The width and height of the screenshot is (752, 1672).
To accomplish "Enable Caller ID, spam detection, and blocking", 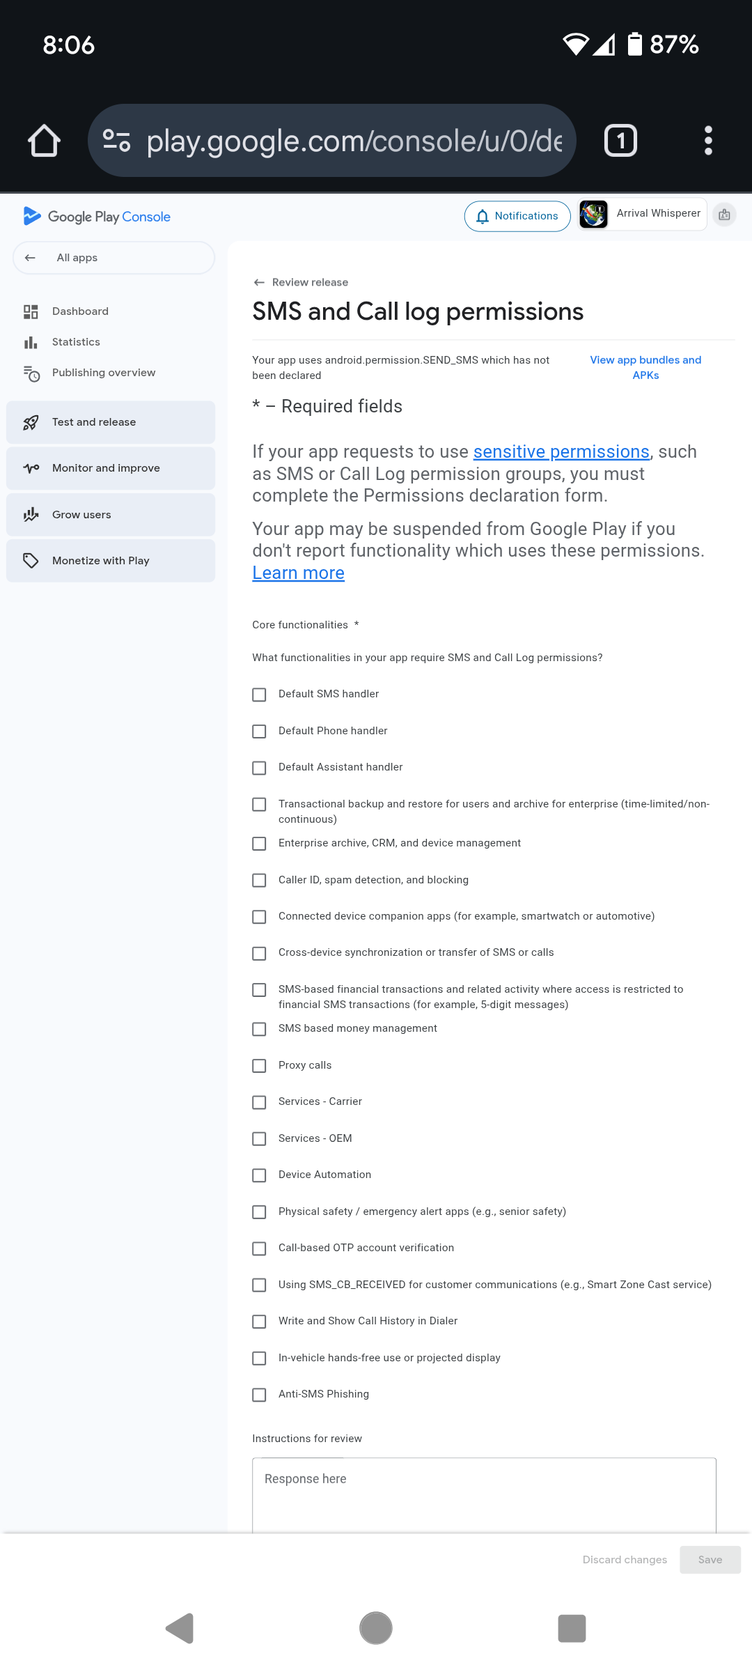I will (x=260, y=880).
